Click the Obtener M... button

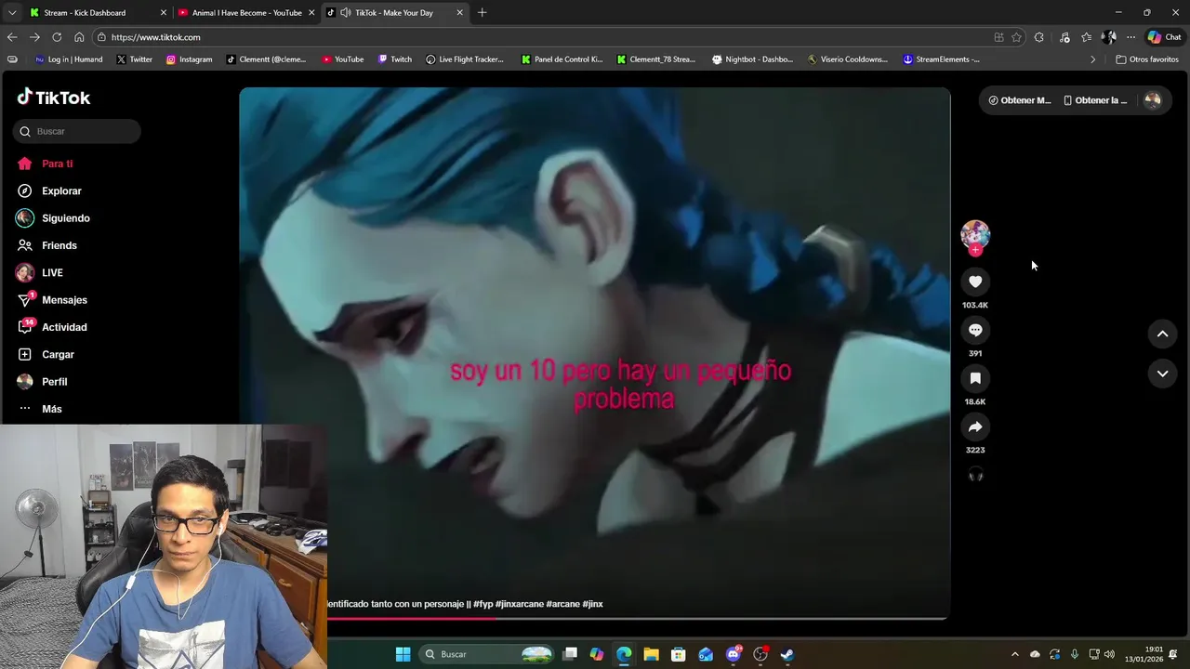(1019, 100)
